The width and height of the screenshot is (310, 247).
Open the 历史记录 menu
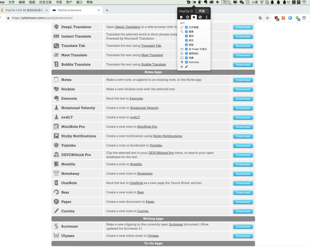coord(45,2)
